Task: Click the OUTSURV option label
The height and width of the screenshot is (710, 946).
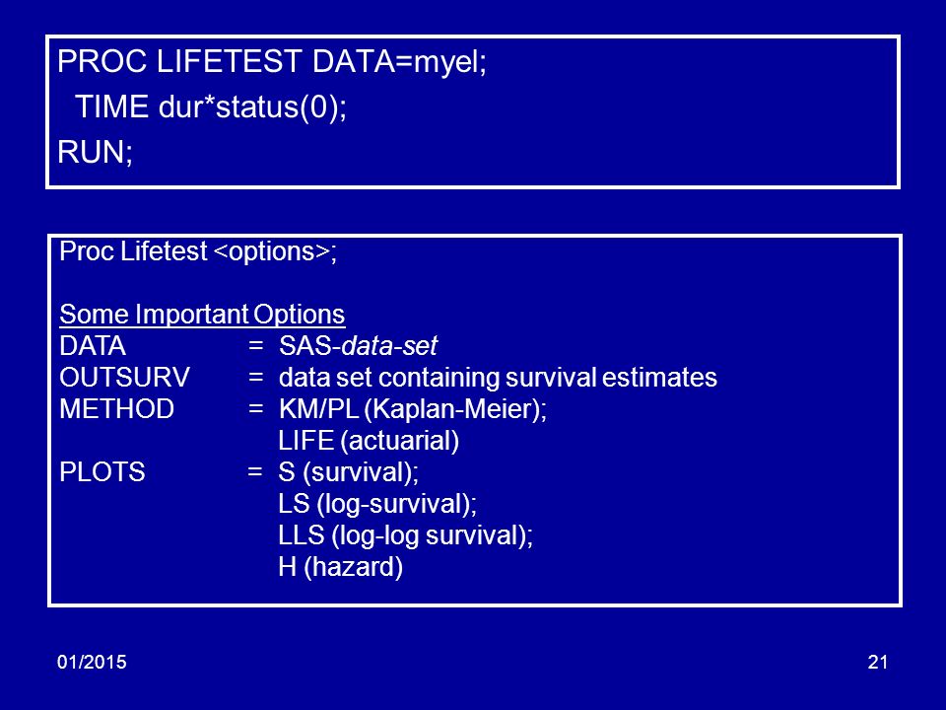Action: [124, 378]
